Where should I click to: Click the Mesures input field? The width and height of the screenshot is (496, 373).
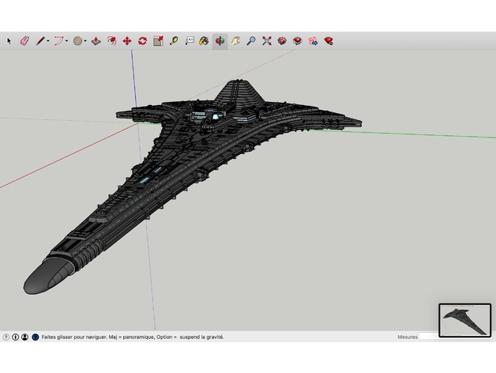(429, 337)
